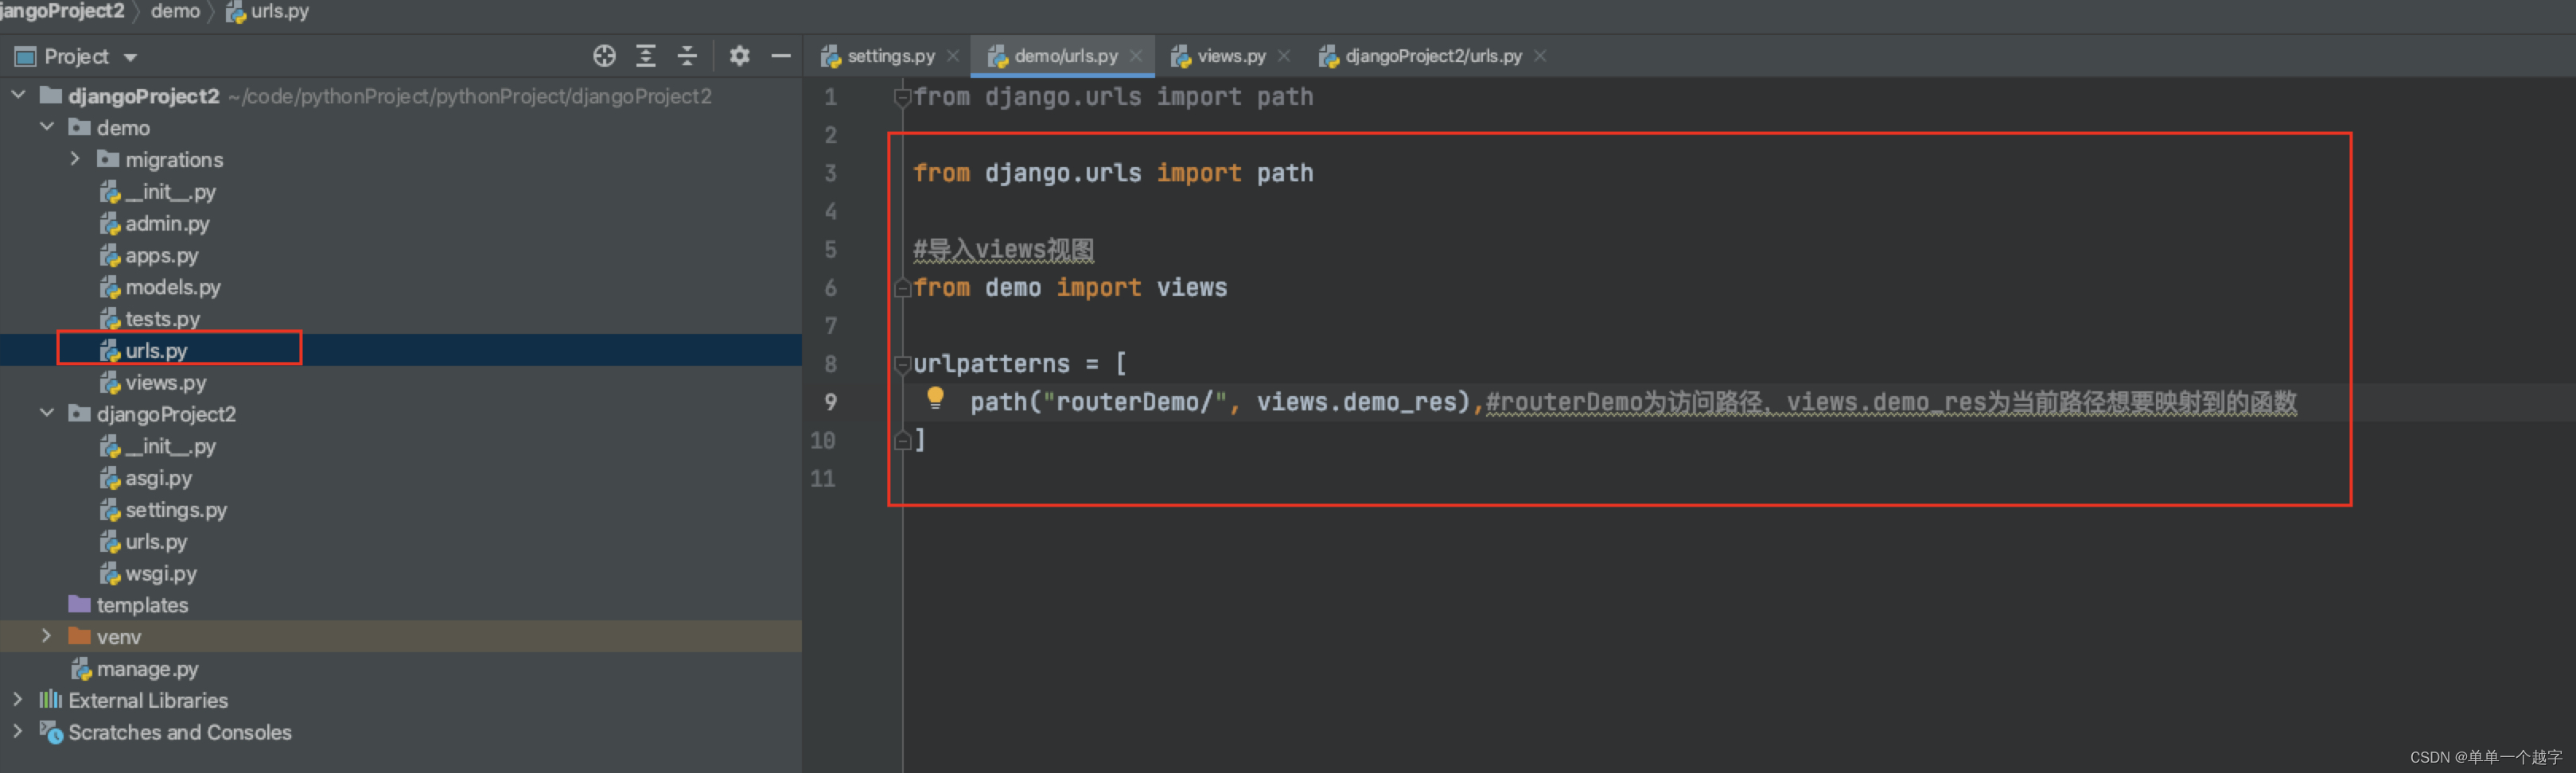Viewport: 2576px width, 773px height.
Task: Open the Project panel settings gear
Action: point(739,56)
